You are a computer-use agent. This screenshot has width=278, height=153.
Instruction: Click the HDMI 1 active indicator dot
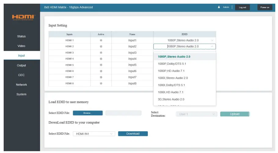pyautogui.click(x=101, y=40)
